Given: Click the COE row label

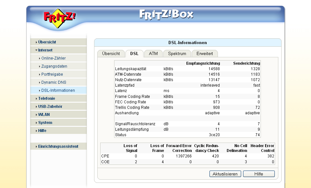Looking at the screenshot, I should pos(105,162).
